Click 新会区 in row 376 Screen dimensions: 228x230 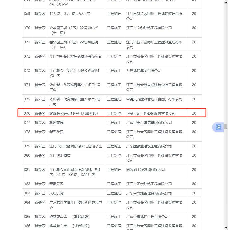(x=40, y=113)
